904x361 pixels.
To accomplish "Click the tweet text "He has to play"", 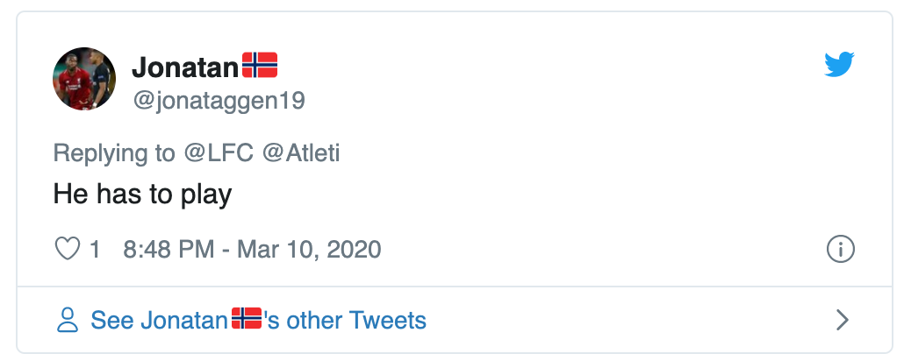I will (x=142, y=194).
